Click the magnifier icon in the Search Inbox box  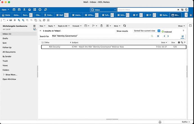coord(179,10)
